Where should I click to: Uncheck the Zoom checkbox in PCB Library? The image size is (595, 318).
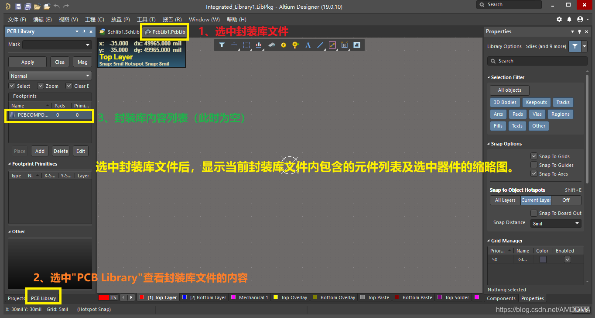click(41, 86)
